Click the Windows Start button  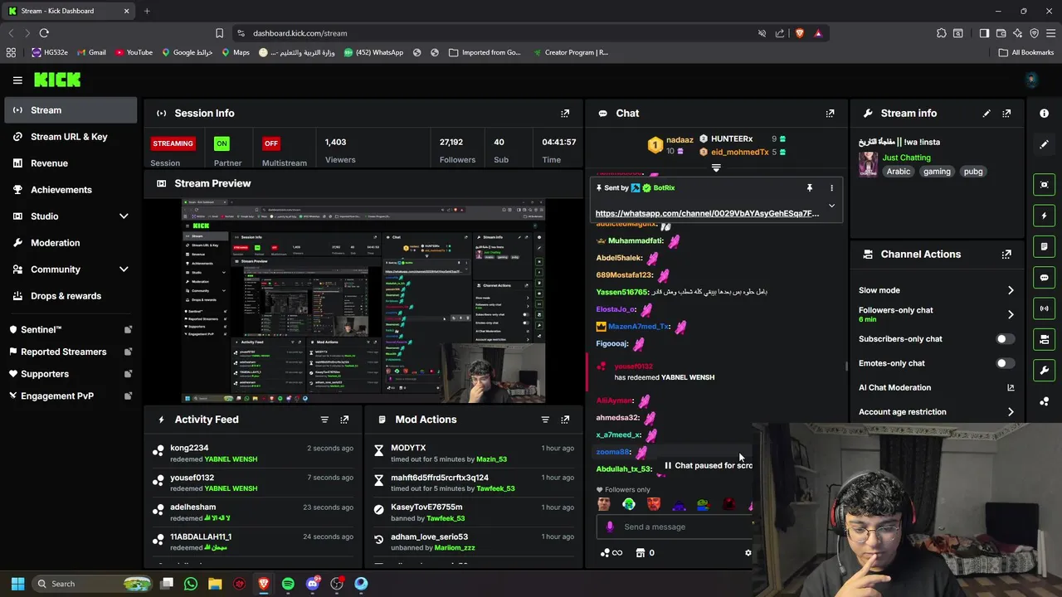17,584
